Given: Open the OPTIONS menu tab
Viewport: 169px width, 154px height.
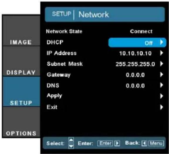Looking at the screenshot, I should [x=21, y=122].
